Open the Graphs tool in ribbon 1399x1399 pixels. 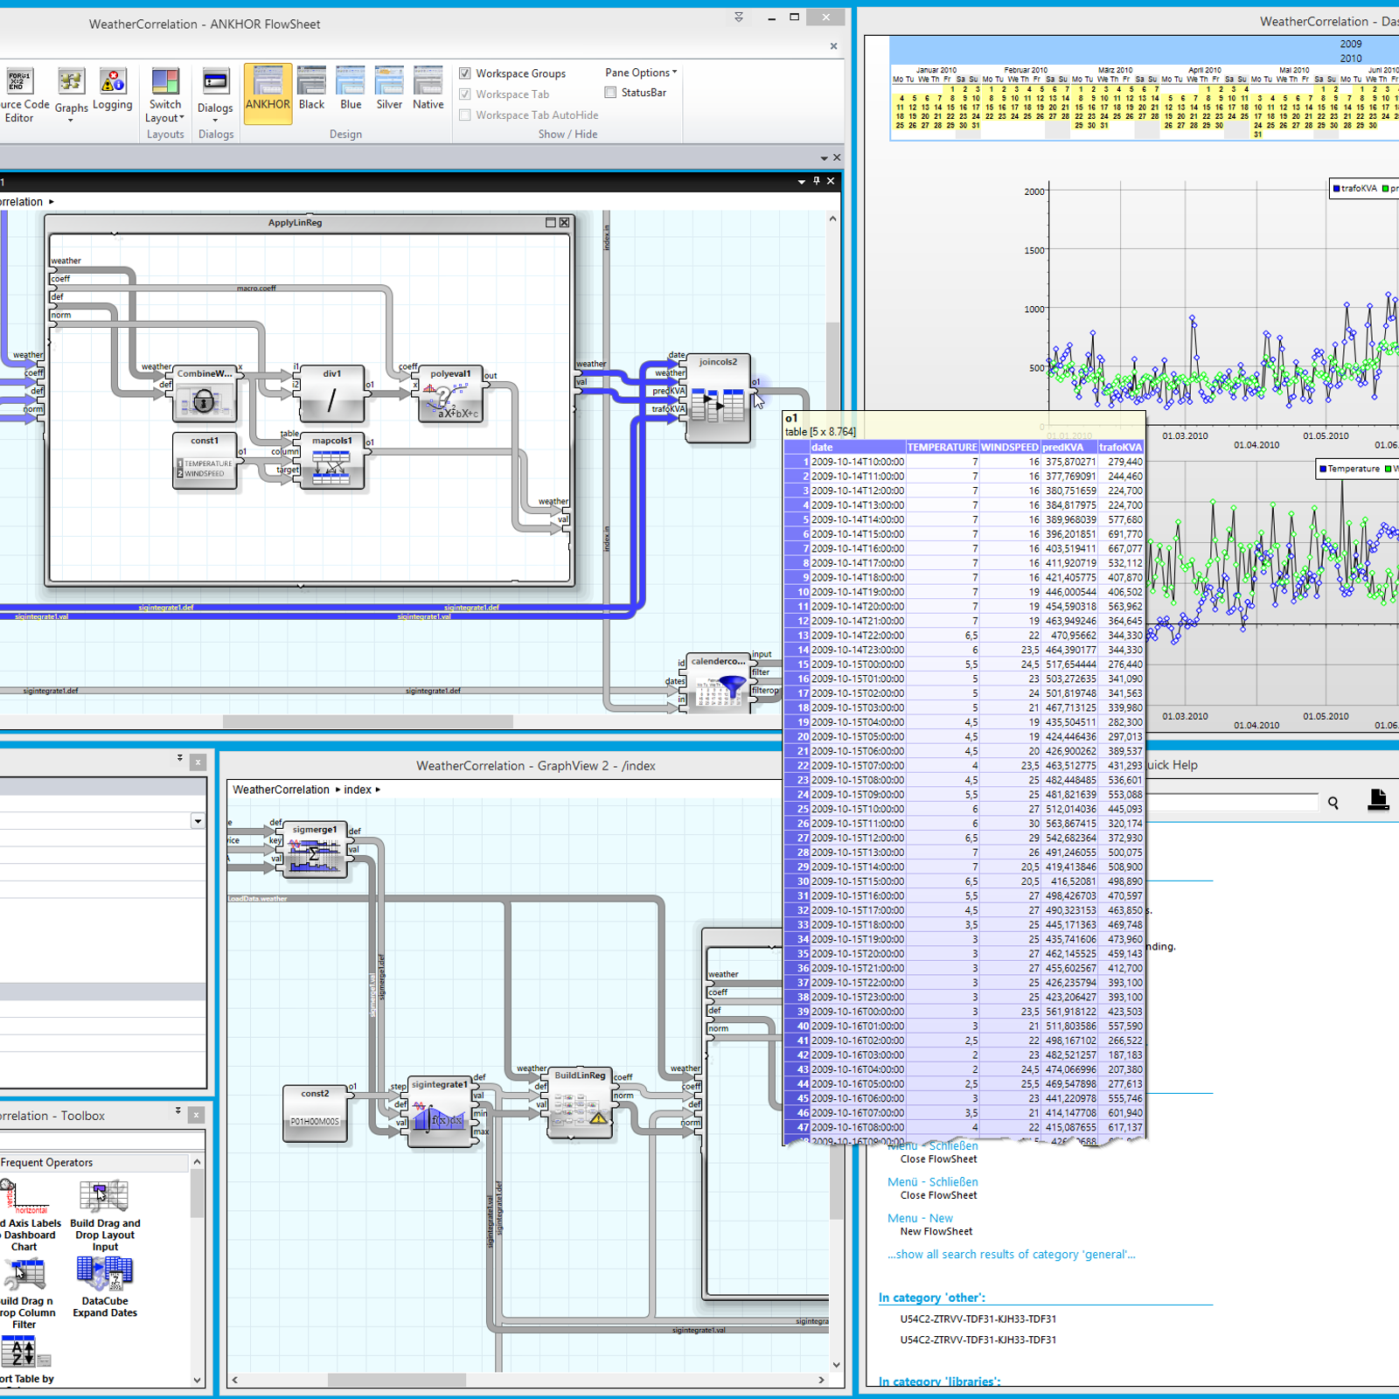click(x=71, y=93)
